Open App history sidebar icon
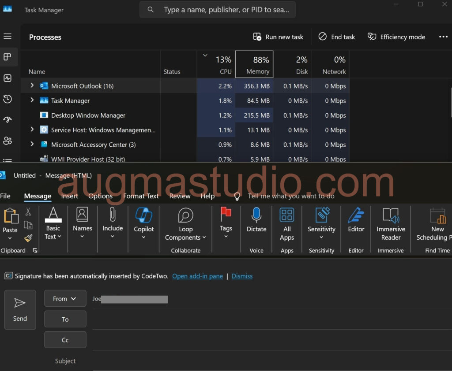Viewport: 452px width, 371px height. 8,99
